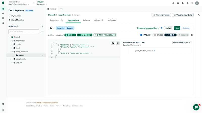The width and height of the screenshot is (202, 113).
Task: Open the AI assistant sparkle icon
Action: [x=199, y=15]
